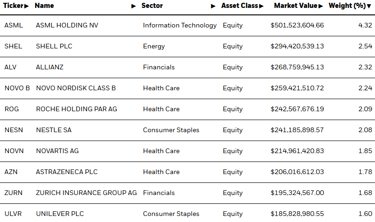This screenshot has width=375, height=222.
Task: Click the sort arrow beside Asset Class
Action: (x=262, y=6)
